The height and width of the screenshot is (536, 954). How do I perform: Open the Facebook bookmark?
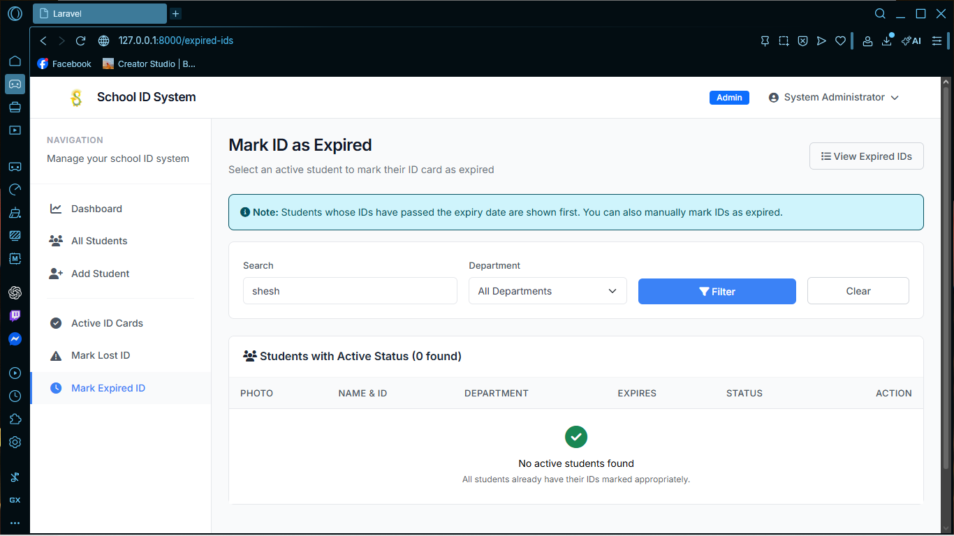[x=64, y=64]
